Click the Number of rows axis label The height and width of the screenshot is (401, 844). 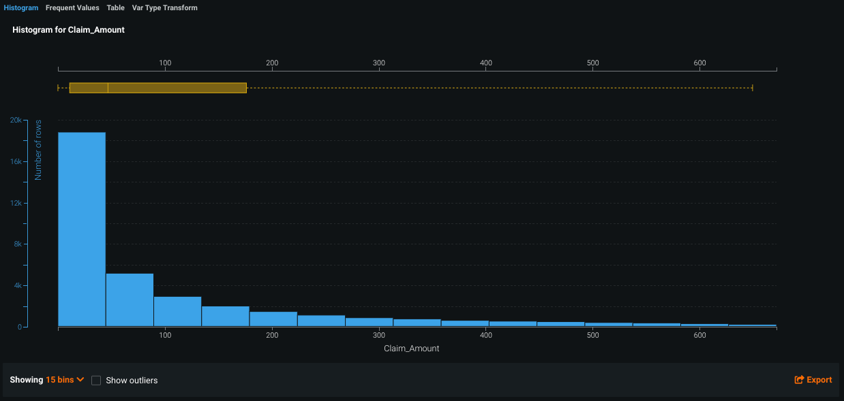click(38, 150)
